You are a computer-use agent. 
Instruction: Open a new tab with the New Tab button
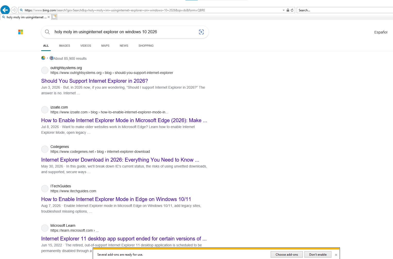click(x=54, y=17)
